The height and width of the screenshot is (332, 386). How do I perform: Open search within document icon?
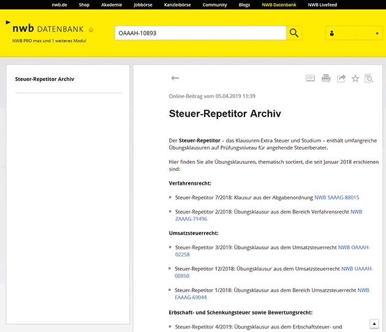[x=369, y=78]
